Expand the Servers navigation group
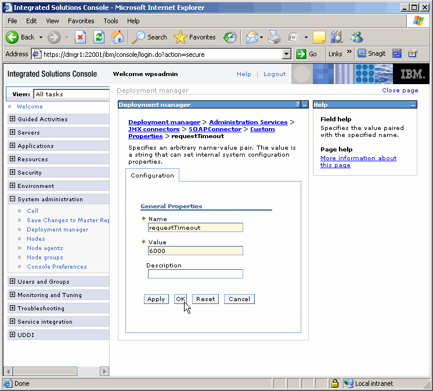Viewport: 433px width, 391px height. (x=13, y=132)
